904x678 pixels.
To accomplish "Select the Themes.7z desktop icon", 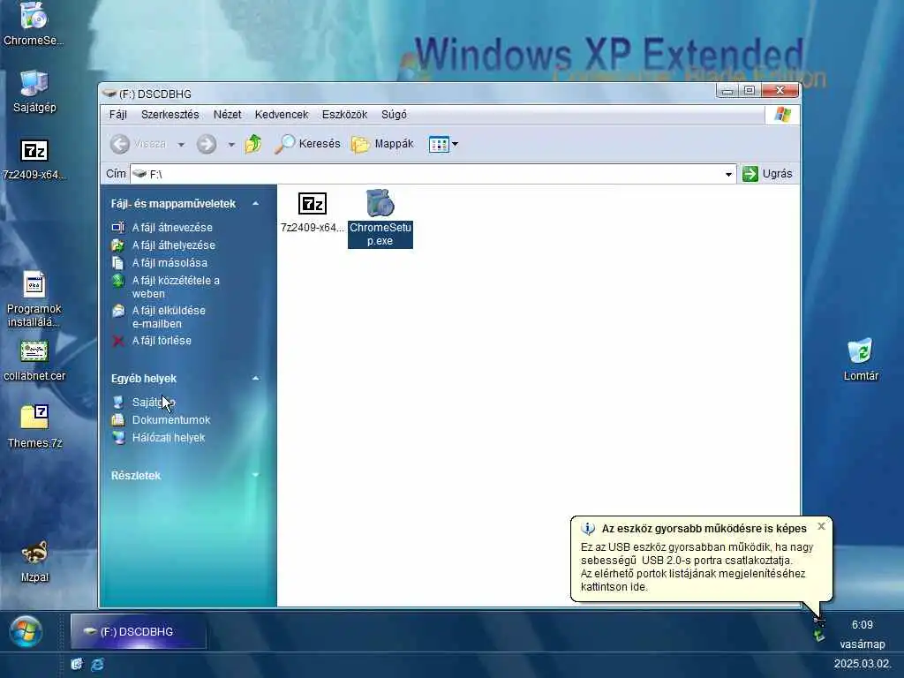I will coord(34,427).
